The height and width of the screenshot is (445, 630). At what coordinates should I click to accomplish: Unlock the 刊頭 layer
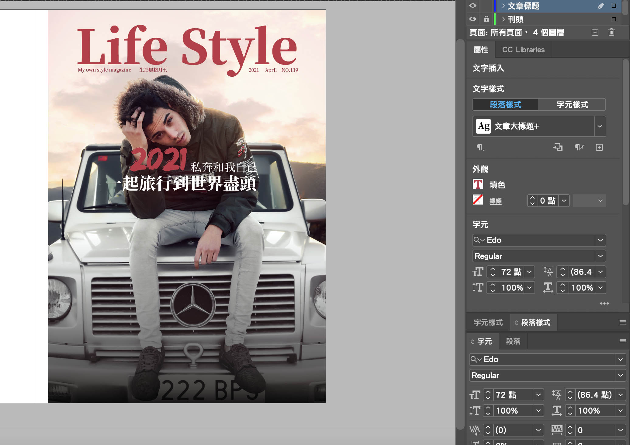(486, 19)
